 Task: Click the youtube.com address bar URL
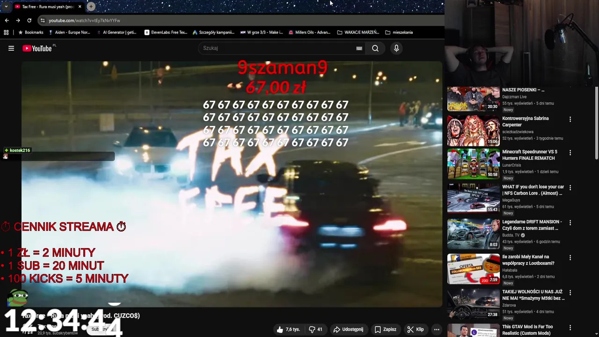tap(84, 21)
